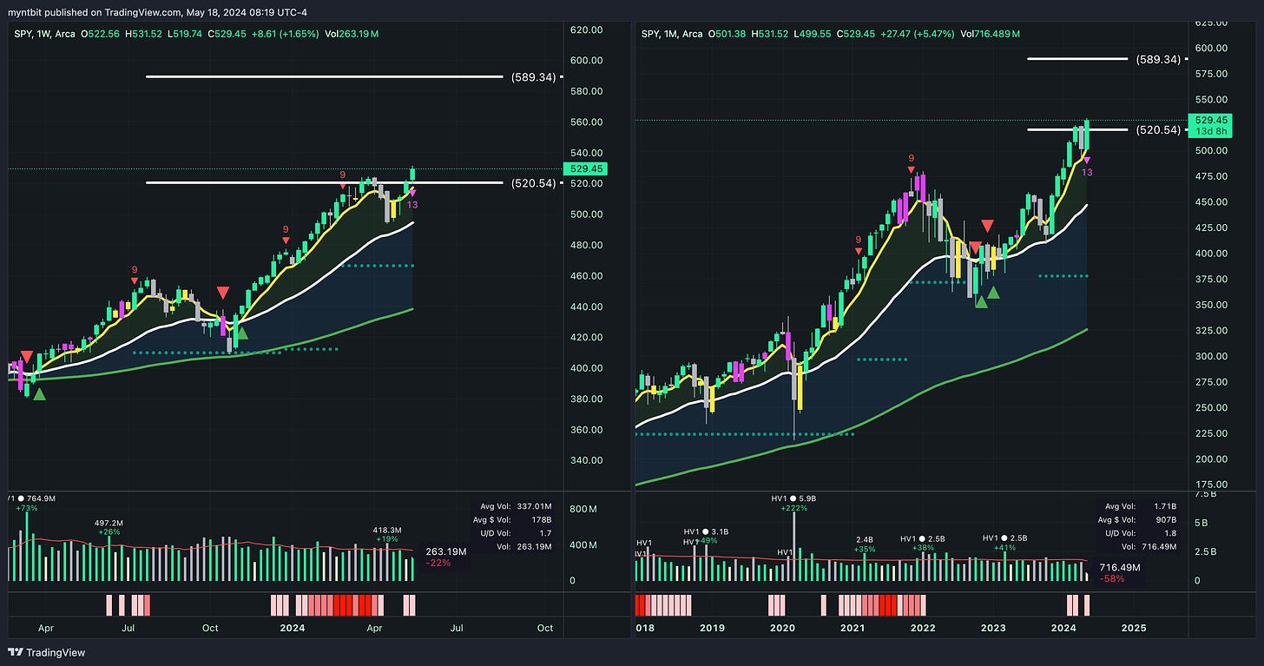The width and height of the screenshot is (1264, 666).
Task: Click the 2020 label on monthly time axis
Action: [x=782, y=628]
